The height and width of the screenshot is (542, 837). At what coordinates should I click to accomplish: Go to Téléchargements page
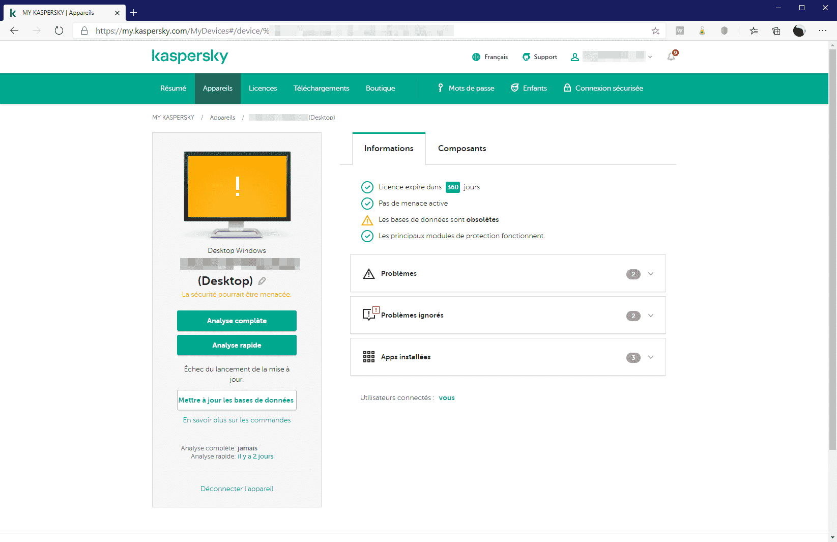(322, 88)
